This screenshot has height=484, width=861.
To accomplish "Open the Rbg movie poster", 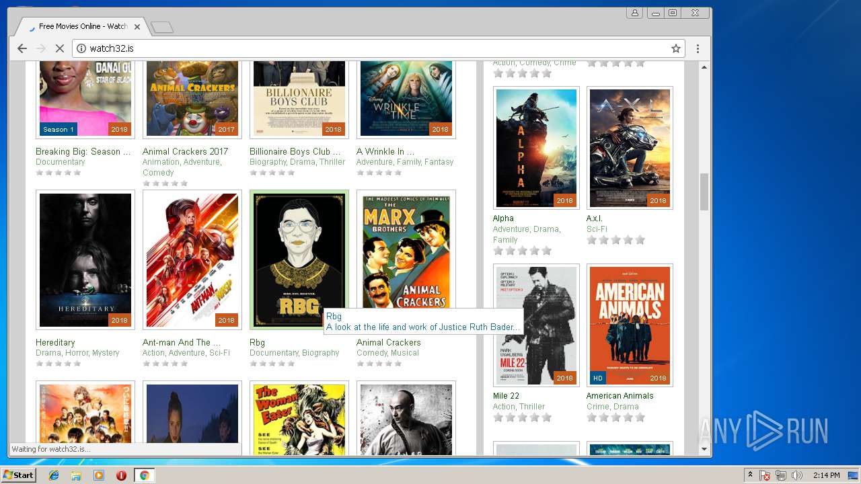I will (299, 259).
